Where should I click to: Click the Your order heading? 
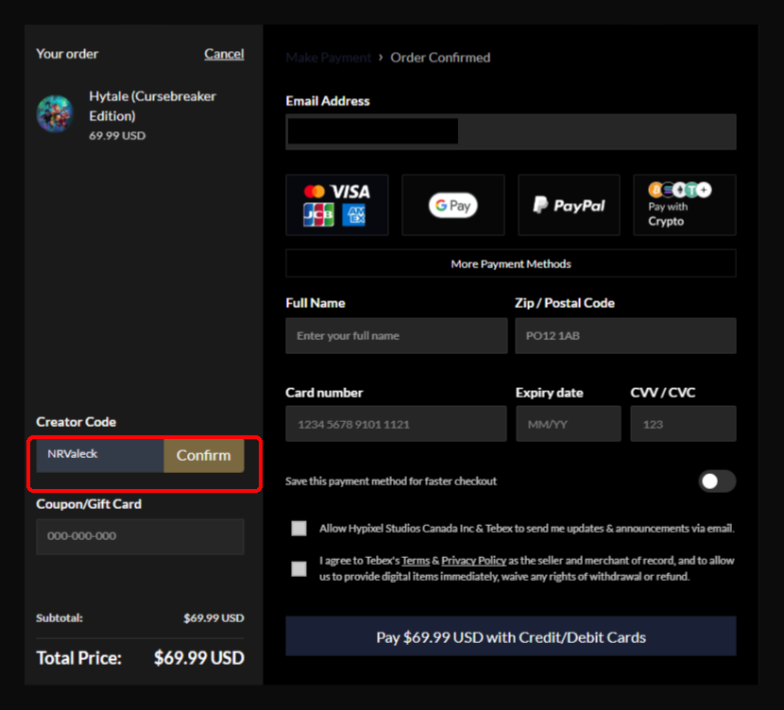(x=67, y=54)
